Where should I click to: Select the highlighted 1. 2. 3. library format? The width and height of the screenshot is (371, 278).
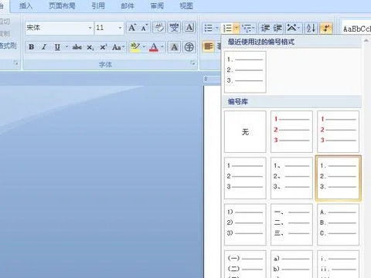(x=338, y=178)
